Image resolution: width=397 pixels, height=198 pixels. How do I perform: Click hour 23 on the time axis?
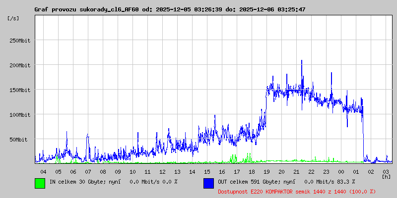(326, 171)
